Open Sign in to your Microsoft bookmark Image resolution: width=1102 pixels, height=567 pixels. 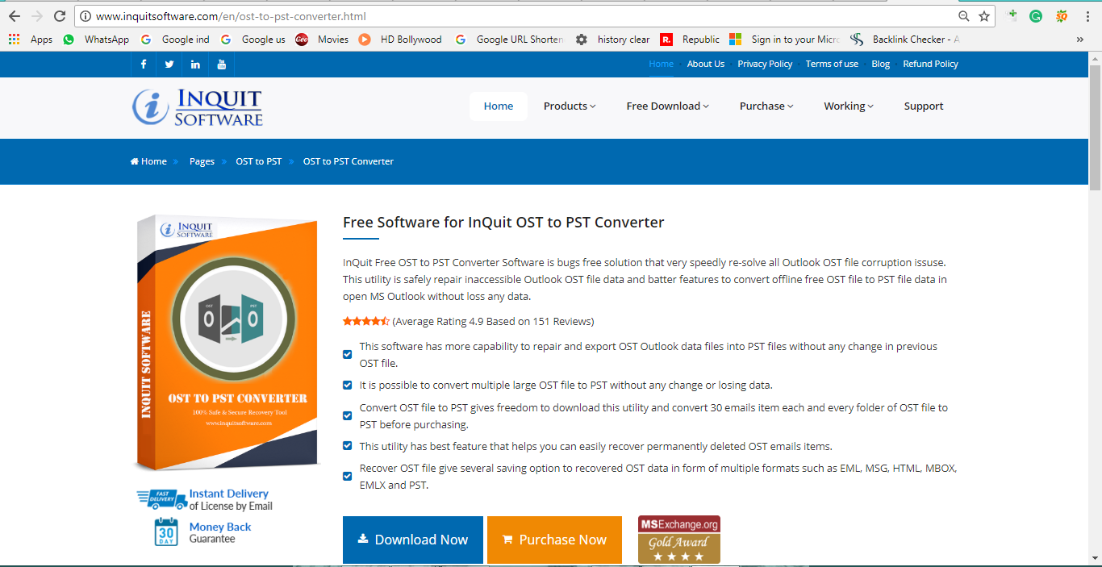[x=784, y=39]
